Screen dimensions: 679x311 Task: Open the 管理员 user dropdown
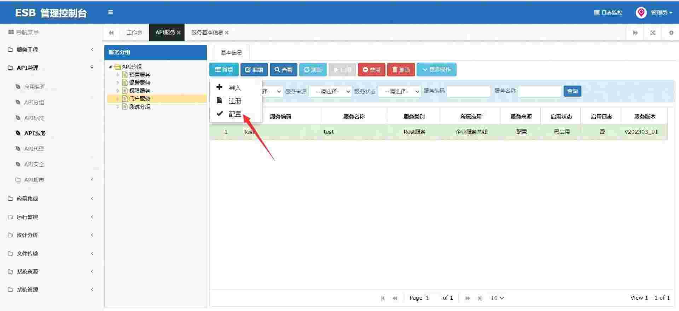click(662, 13)
